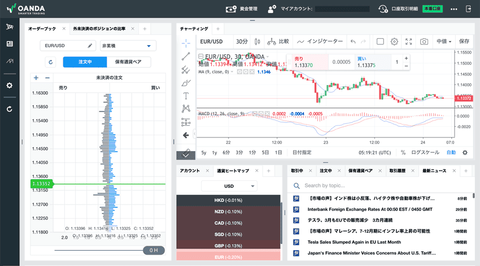Screen dimensions: 480x266
Task: Expand MA (9, close, 0) indicator options
Action: click(232, 72)
